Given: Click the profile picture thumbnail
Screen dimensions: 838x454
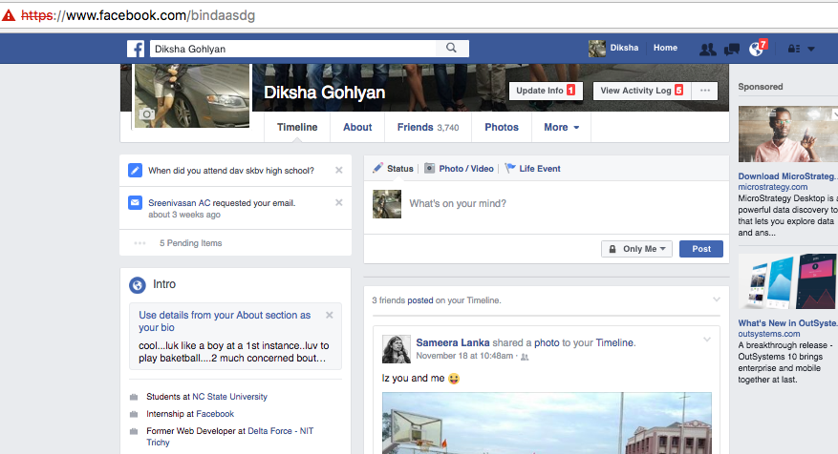Looking at the screenshot, I should 192,95.
